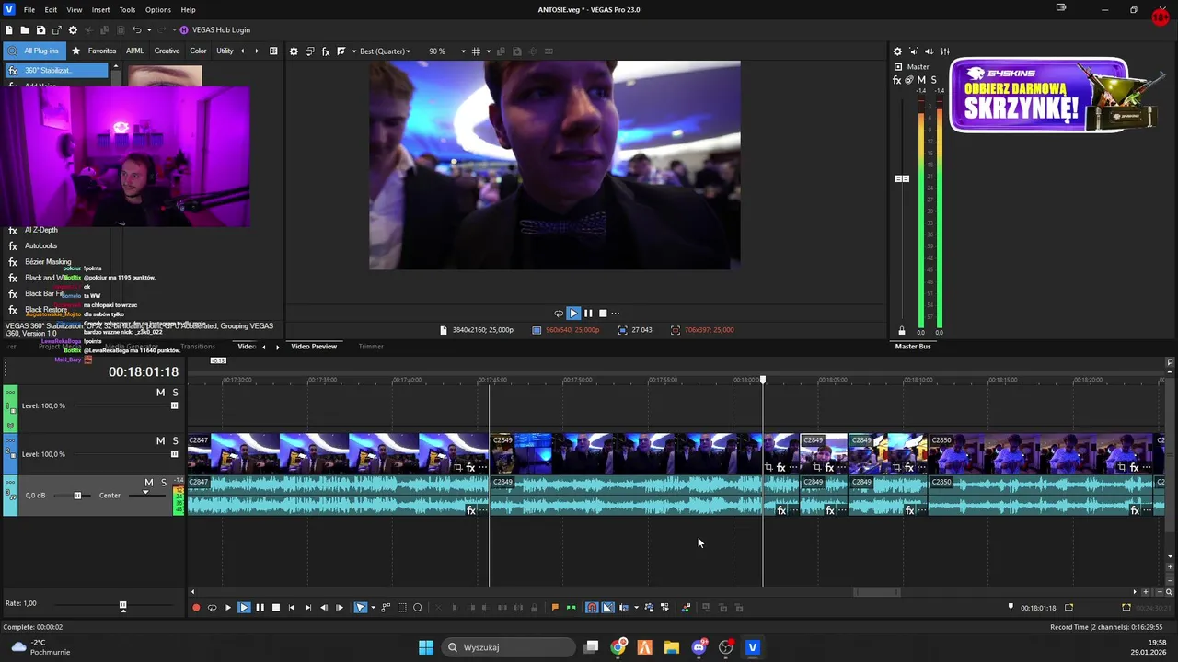Mute the Master bus
This screenshot has width=1178, height=662.
click(921, 81)
